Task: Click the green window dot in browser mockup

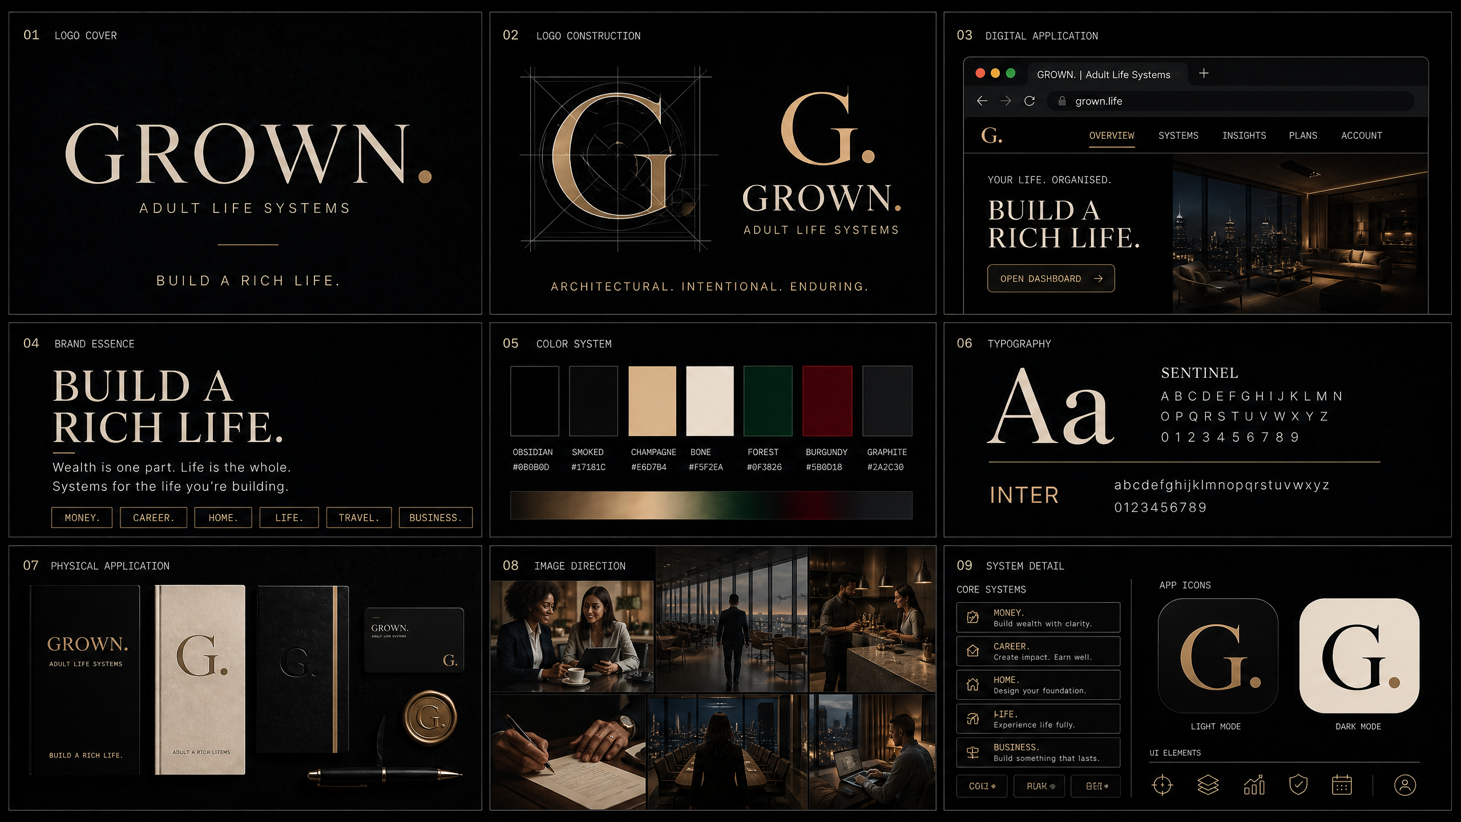Action: click(1011, 73)
